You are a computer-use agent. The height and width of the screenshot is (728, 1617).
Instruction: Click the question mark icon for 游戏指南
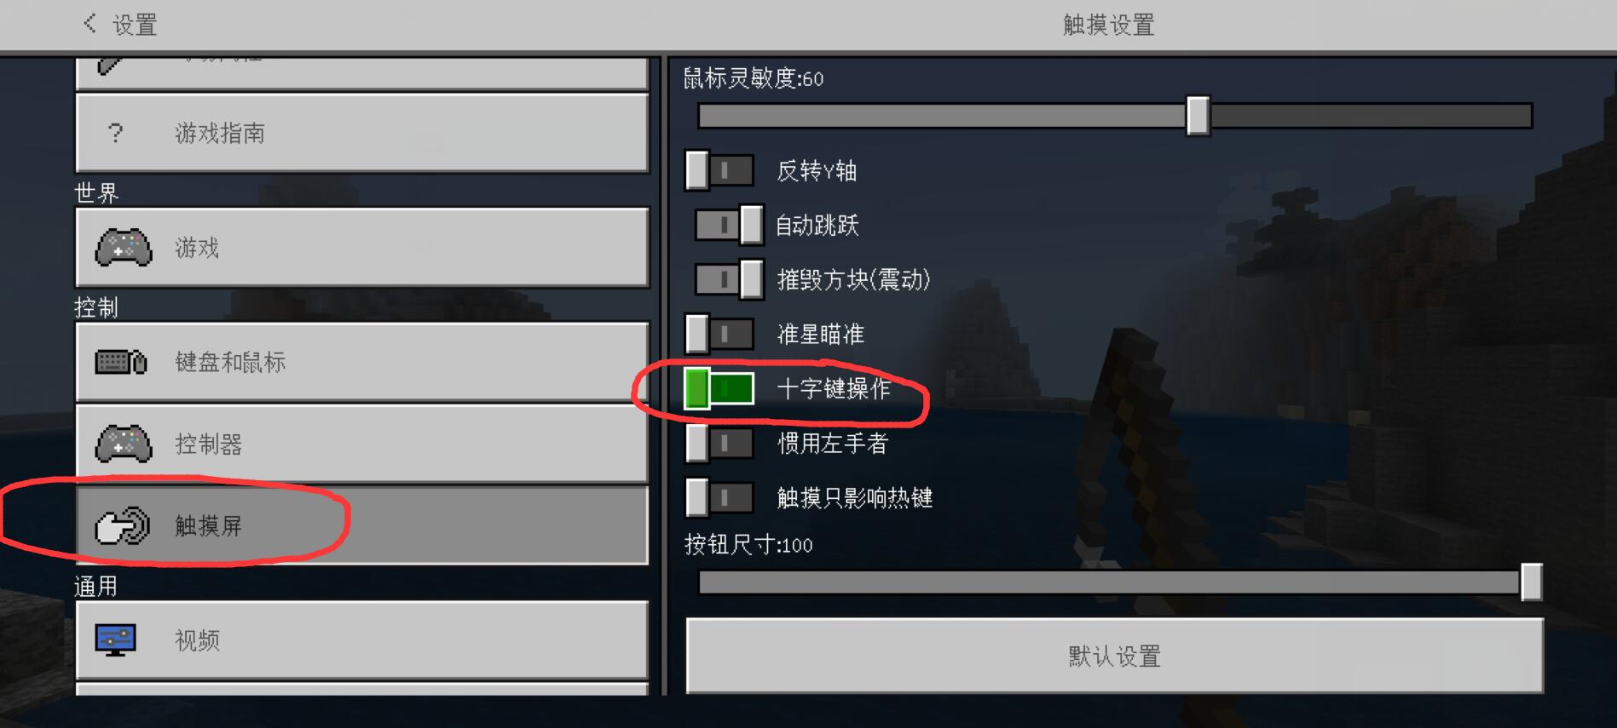point(116,133)
